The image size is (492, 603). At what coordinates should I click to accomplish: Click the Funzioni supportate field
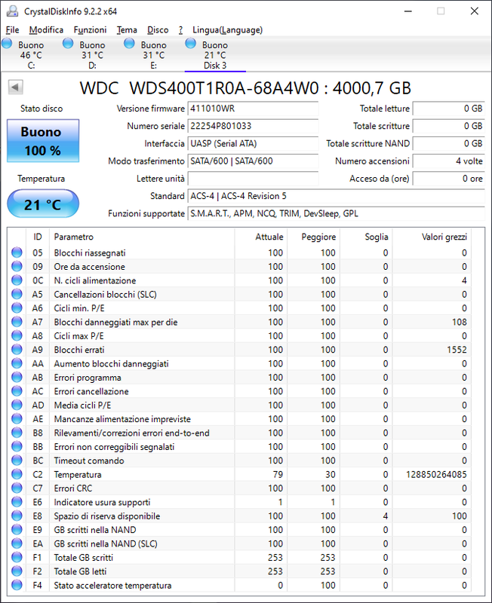click(336, 213)
